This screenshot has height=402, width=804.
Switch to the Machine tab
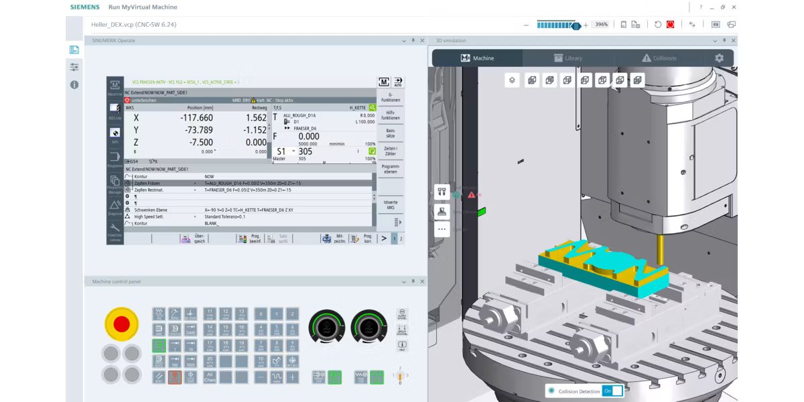click(477, 58)
